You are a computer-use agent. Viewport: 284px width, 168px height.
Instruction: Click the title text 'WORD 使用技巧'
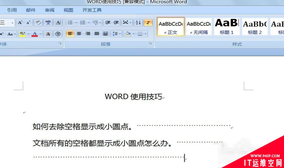pyautogui.click(x=133, y=97)
